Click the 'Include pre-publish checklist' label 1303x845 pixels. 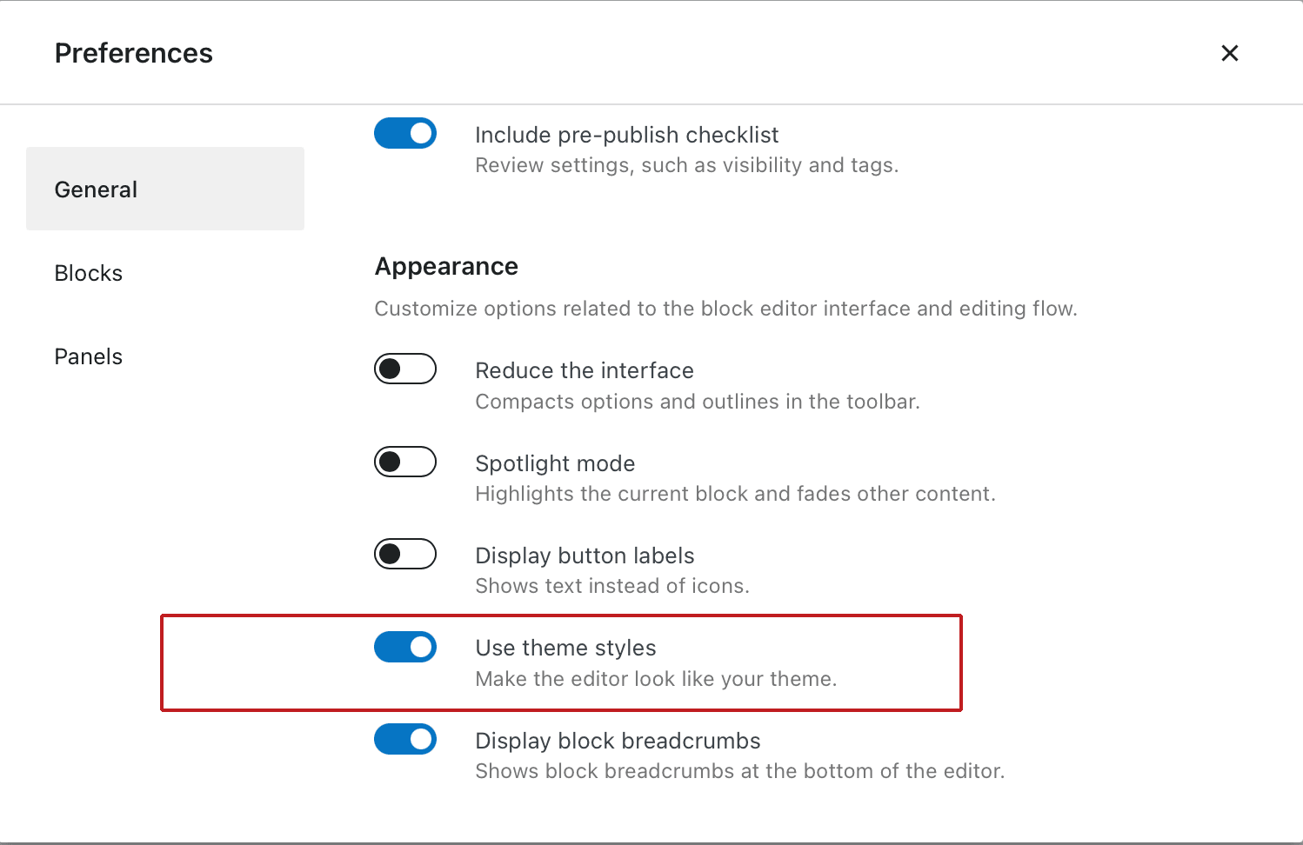tap(626, 135)
